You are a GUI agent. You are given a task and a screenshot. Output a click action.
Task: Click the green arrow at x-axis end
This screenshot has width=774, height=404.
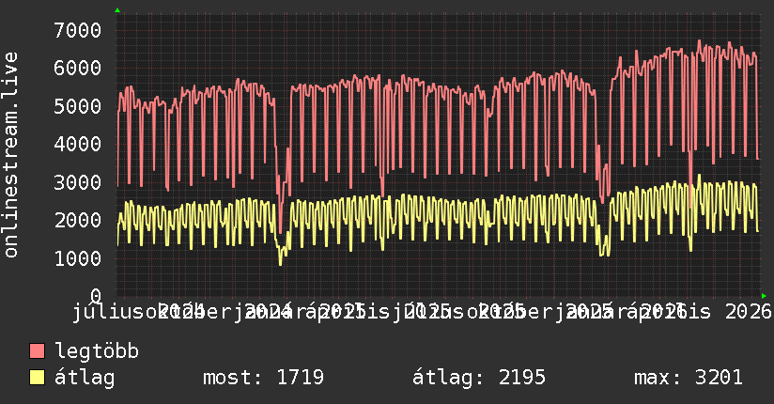pos(764,296)
